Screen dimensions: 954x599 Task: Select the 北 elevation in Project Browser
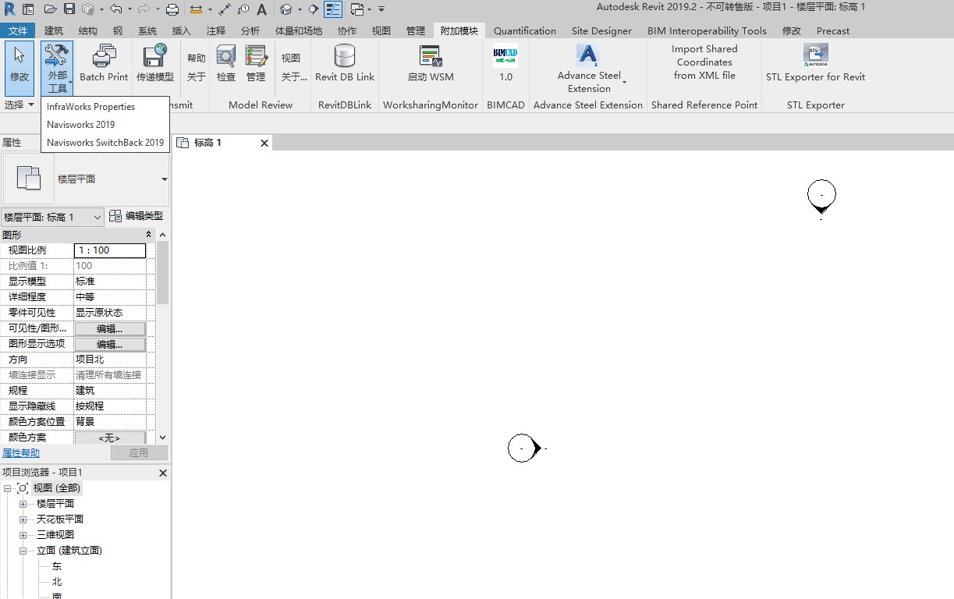pyautogui.click(x=57, y=582)
